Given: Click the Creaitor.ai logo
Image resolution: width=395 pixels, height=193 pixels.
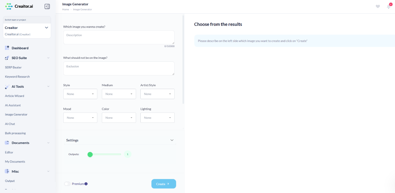Looking at the screenshot, I should (19, 6).
